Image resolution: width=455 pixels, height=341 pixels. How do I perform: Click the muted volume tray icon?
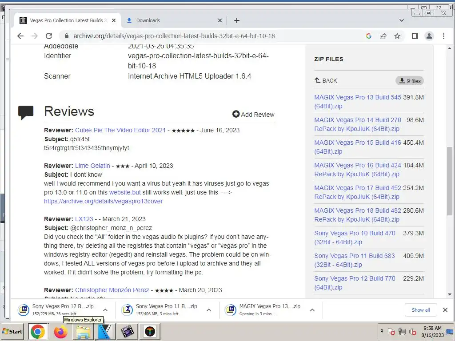(413, 331)
